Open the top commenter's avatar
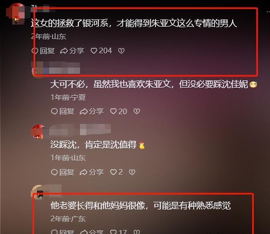 [x=16, y=14]
